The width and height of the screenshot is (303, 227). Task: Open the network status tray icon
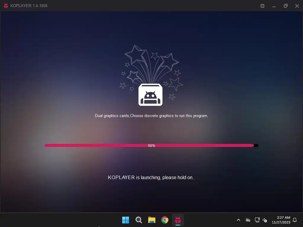[x=257, y=220]
